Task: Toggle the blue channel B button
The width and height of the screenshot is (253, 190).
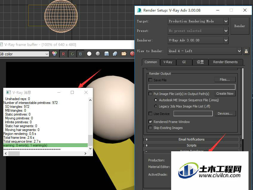Action: click(81, 54)
